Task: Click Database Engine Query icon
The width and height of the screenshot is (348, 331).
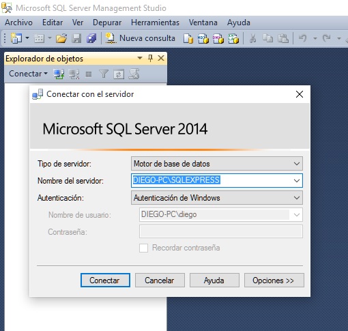Action: pos(188,38)
